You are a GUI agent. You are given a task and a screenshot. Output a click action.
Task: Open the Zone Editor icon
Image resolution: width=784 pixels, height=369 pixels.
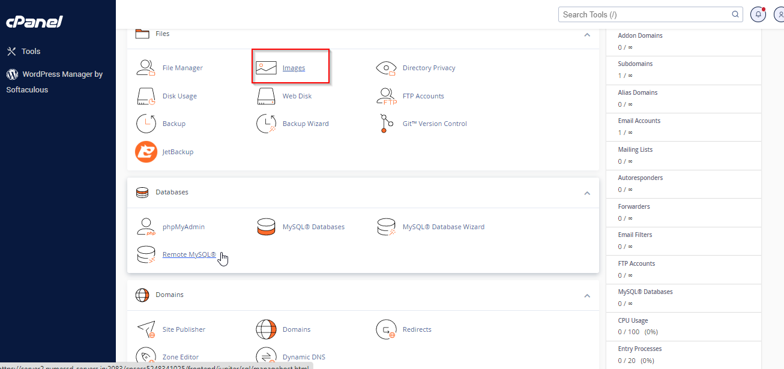(146, 357)
